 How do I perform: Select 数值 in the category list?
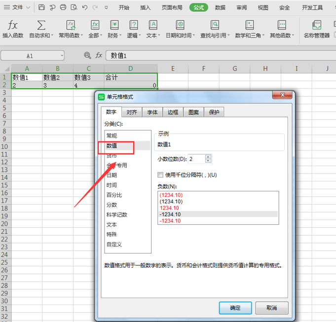127,145
